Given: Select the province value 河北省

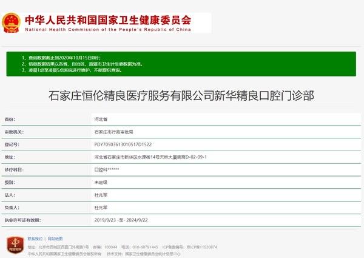Looking at the screenshot, I should tap(101, 120).
